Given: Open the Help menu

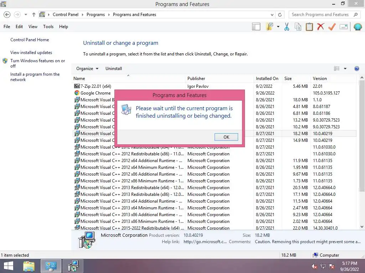Looking at the screenshot, I should click(63, 26).
